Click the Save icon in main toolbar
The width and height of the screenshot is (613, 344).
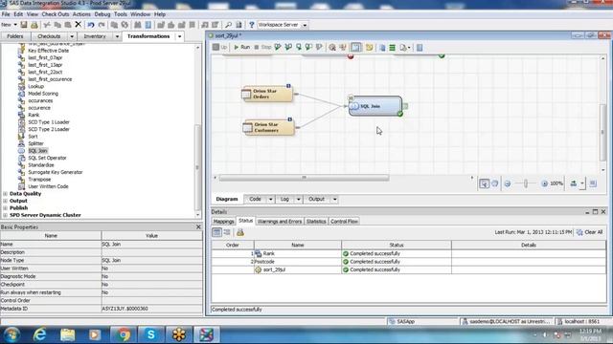point(24,25)
